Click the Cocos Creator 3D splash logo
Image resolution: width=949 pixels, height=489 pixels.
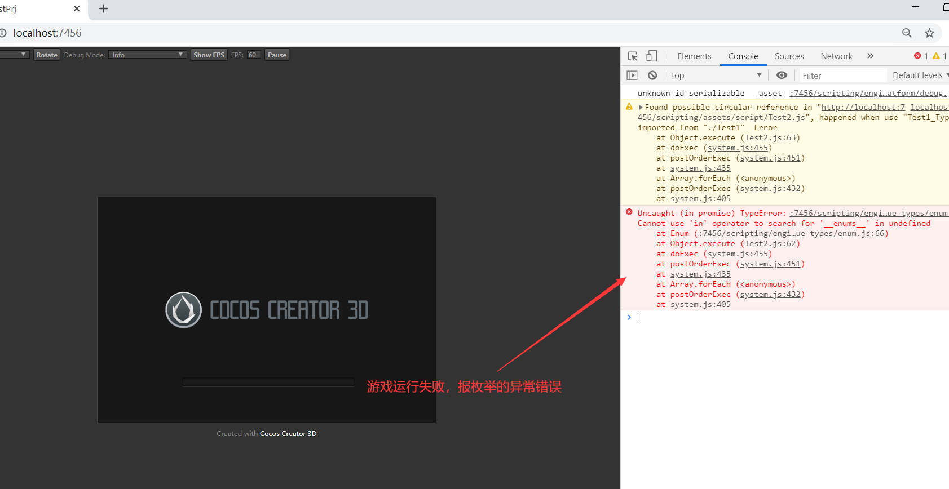click(x=267, y=310)
